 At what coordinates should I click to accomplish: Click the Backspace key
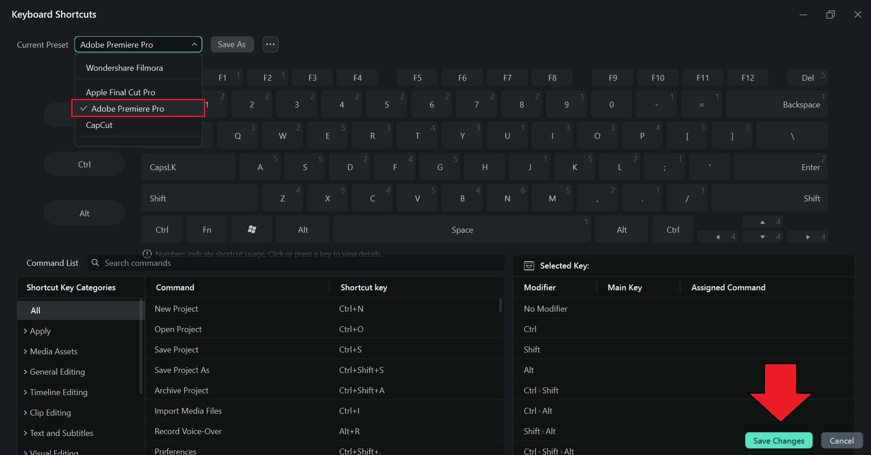(x=777, y=104)
